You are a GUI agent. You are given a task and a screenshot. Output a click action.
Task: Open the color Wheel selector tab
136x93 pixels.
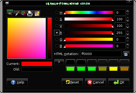23,14
